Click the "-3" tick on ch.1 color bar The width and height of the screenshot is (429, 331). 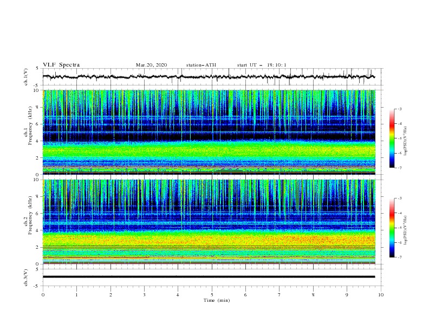pos(400,109)
